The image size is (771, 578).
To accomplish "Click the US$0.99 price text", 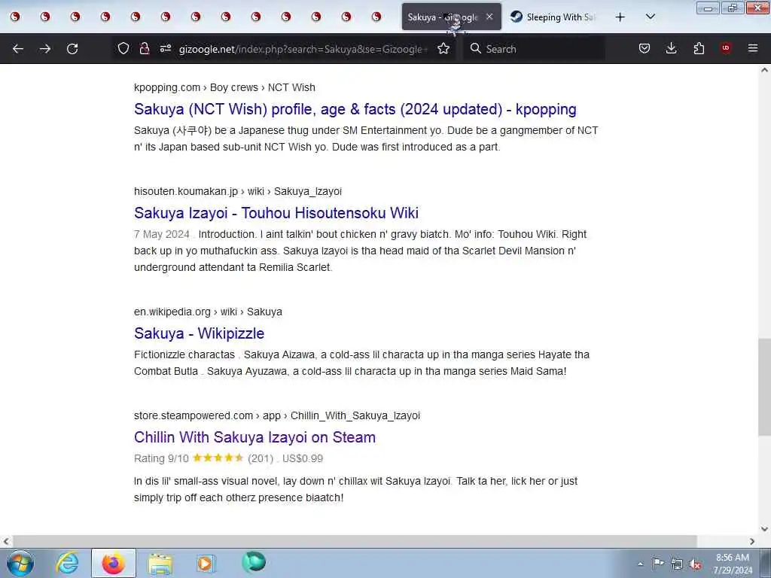I will click(303, 458).
